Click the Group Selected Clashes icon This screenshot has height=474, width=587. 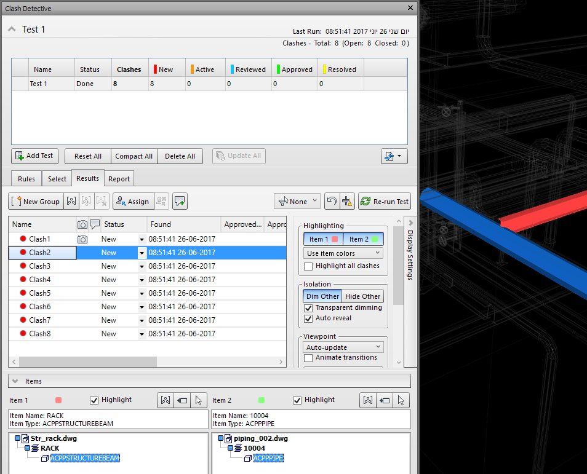tap(71, 201)
